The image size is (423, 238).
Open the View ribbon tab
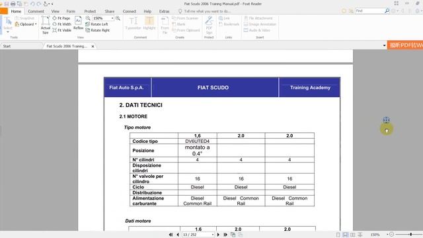[56, 11]
